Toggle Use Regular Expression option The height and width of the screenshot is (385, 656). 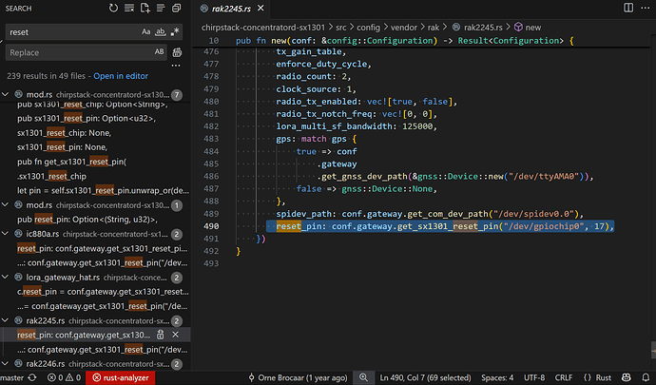pos(175,31)
